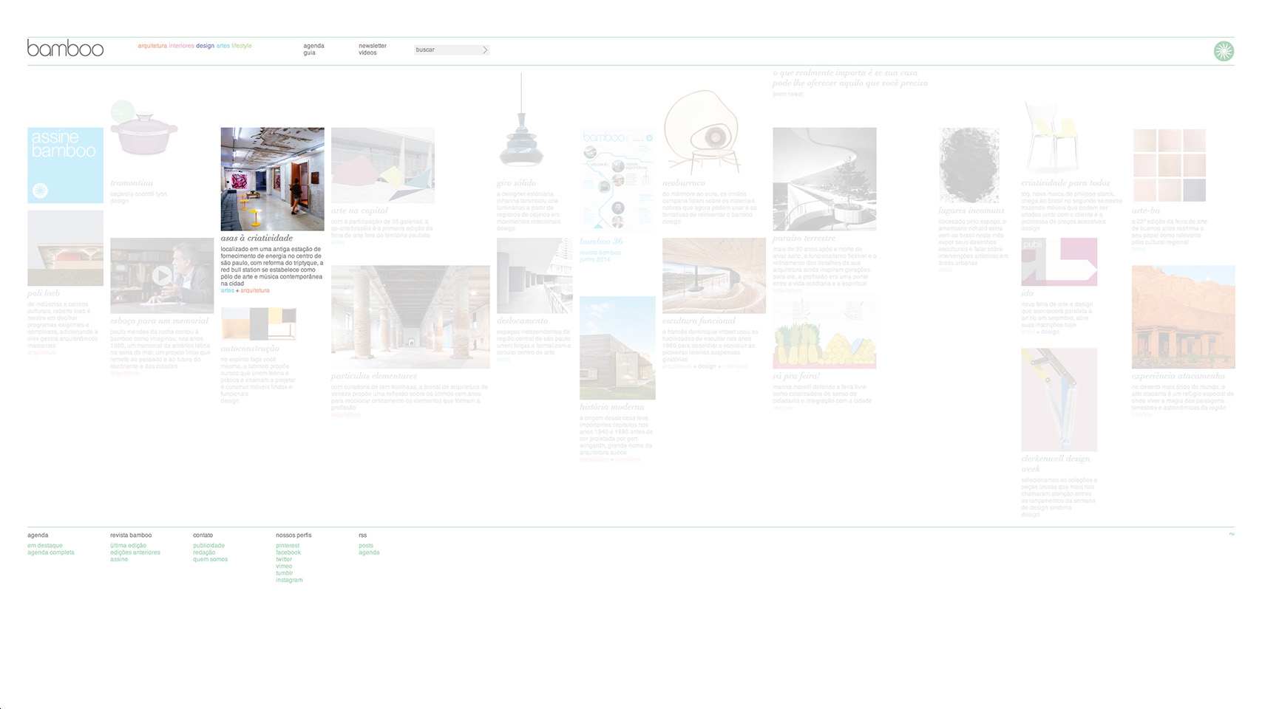Click the 'artes + arquitetura' tag link

tap(244, 290)
